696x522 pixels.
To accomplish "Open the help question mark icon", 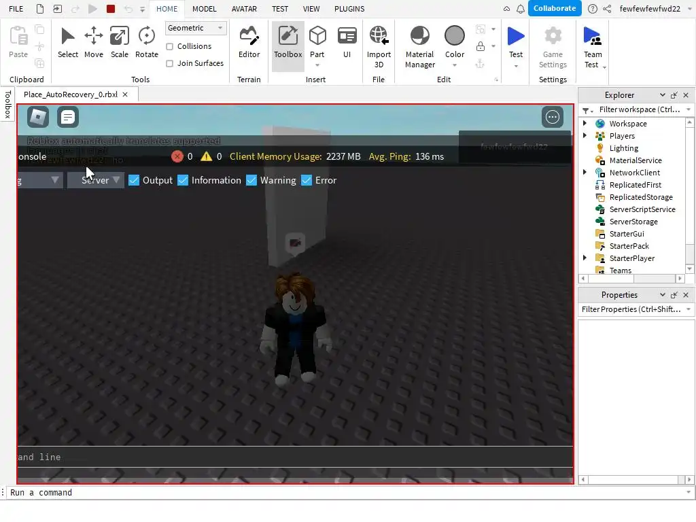I will [593, 9].
